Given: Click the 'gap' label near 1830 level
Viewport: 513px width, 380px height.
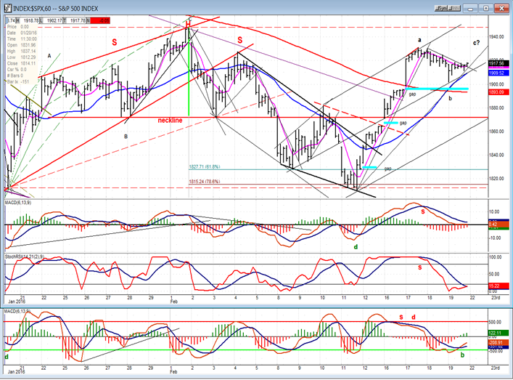Looking at the screenshot, I should [387, 169].
